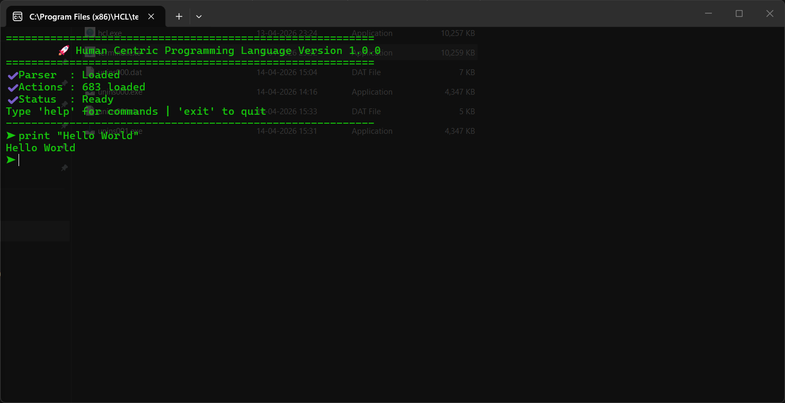
Task: Click the hcl.exe application icon behind terminal
Action: point(89,33)
